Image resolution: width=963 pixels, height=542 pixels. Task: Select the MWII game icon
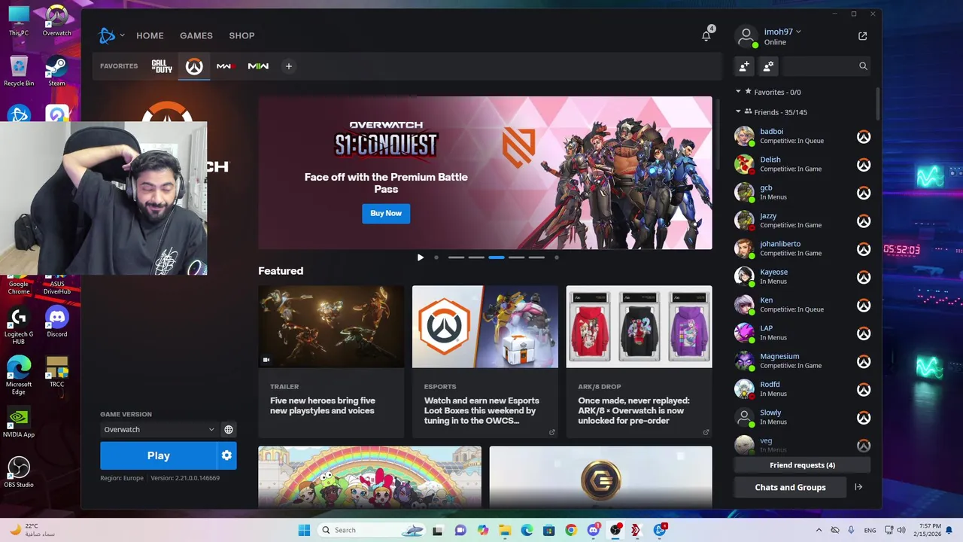coord(258,66)
